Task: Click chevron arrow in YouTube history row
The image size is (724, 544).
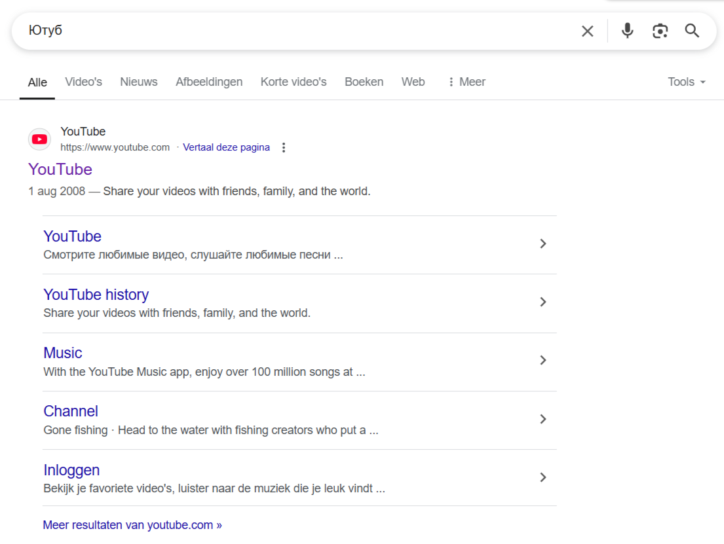Action: pyautogui.click(x=543, y=302)
